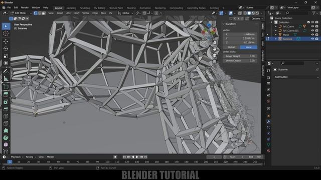
Task: Jump to start frame button
Action: (124, 157)
